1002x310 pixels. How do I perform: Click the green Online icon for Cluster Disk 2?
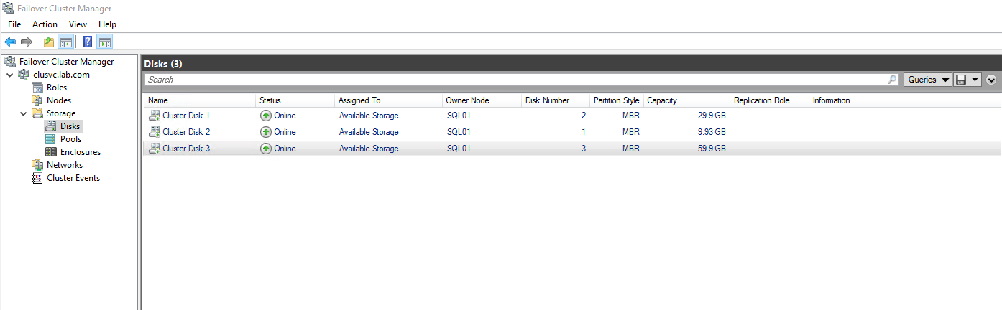(x=266, y=132)
